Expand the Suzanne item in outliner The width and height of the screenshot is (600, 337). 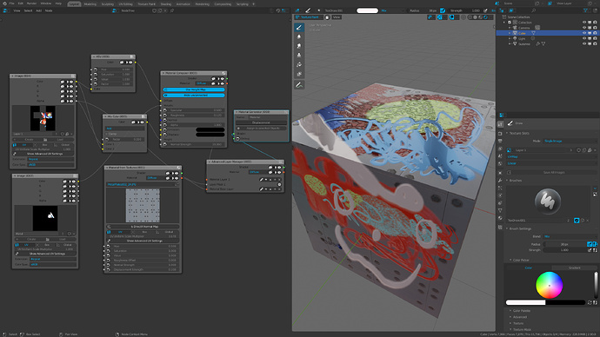510,44
